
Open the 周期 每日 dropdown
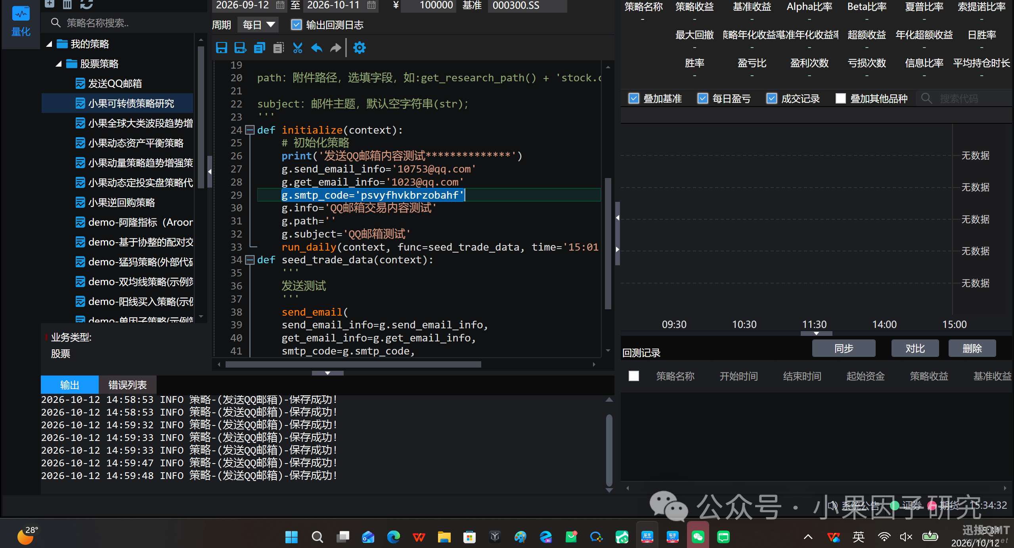pyautogui.click(x=258, y=25)
